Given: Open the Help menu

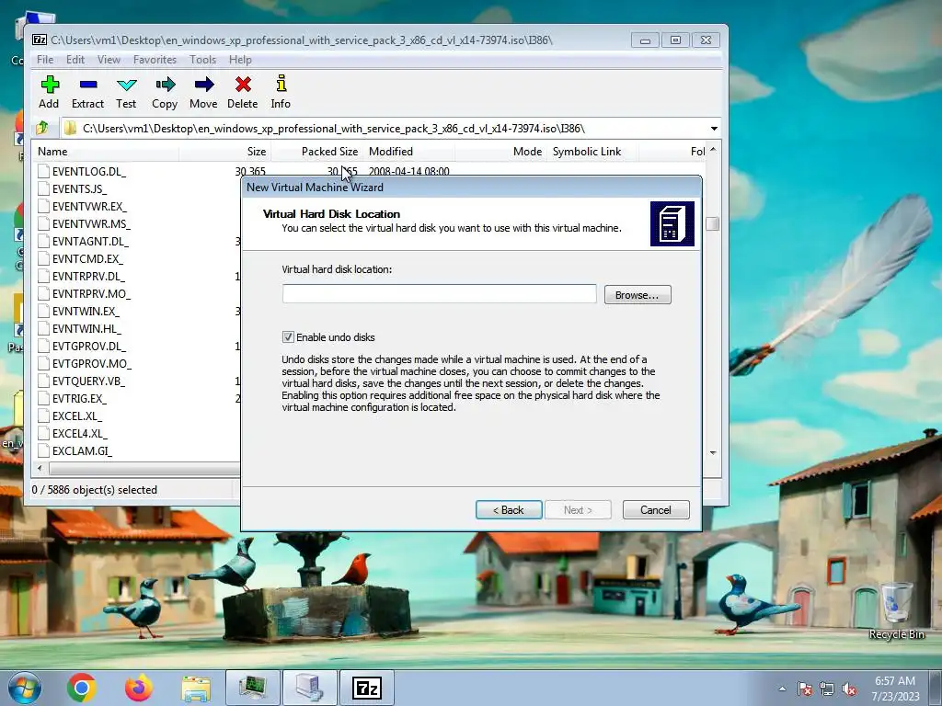Looking at the screenshot, I should (x=240, y=60).
